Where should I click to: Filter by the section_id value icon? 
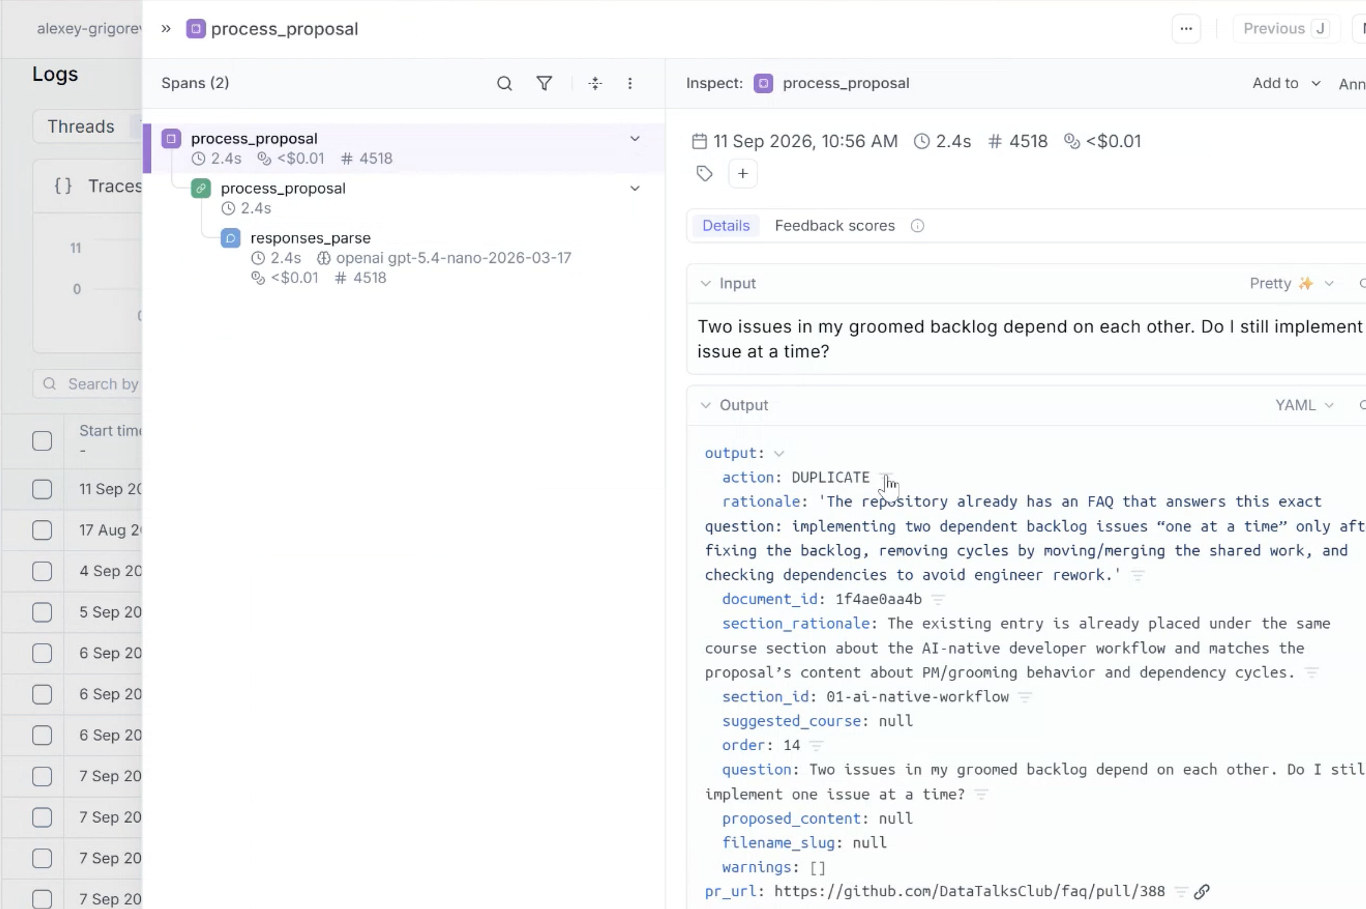tap(1024, 697)
